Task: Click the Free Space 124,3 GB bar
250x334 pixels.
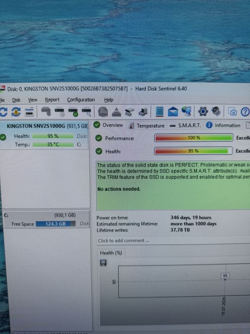Action: 56,224
